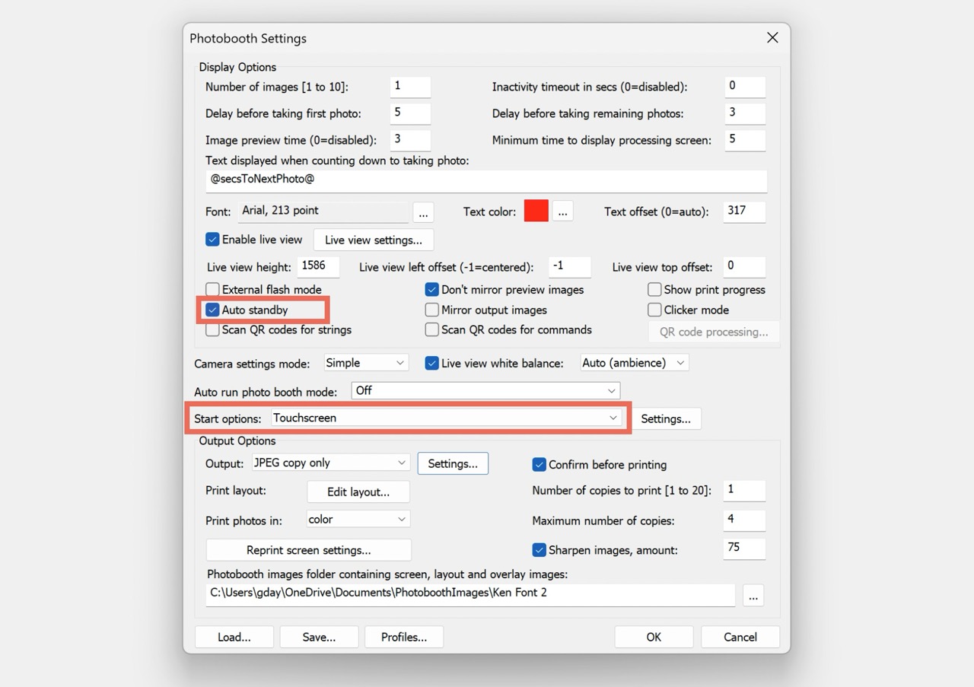Viewport: 974px width, 687px height.
Task: Close the Photobooth Settings dialog
Action: pyautogui.click(x=772, y=38)
